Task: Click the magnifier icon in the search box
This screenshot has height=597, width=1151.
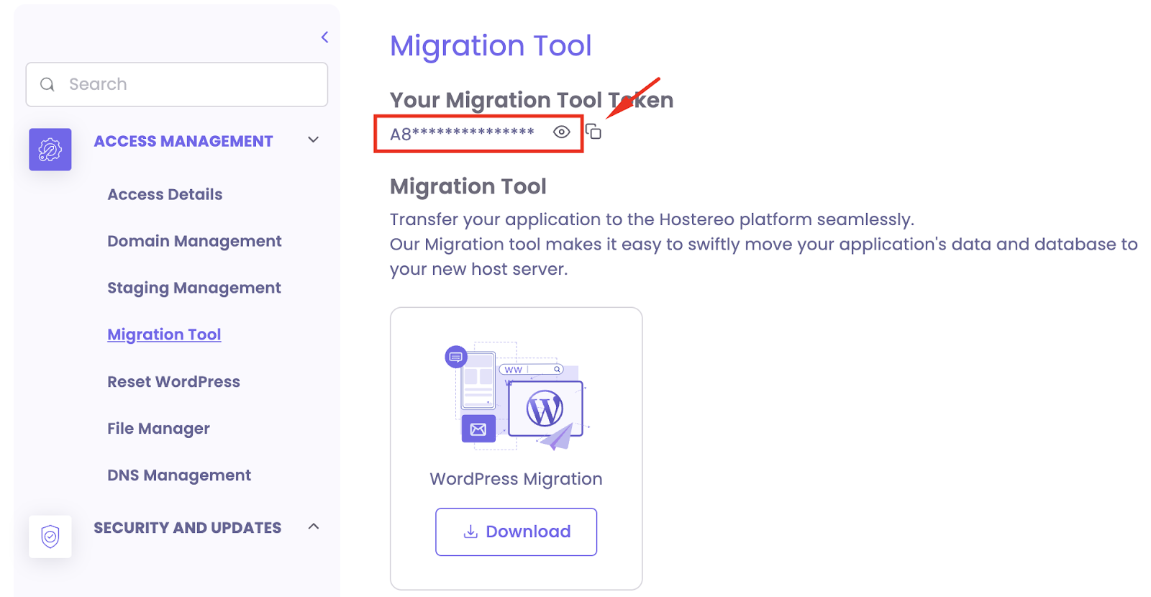Action: point(47,85)
